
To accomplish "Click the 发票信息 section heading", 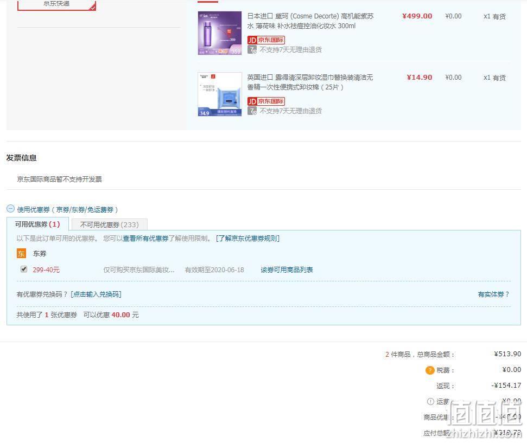I will (x=22, y=158).
